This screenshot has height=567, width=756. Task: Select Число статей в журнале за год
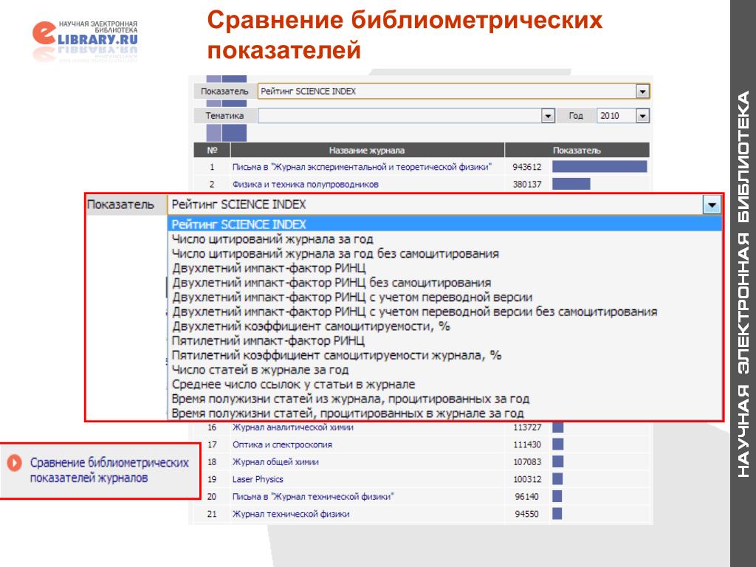(260, 370)
